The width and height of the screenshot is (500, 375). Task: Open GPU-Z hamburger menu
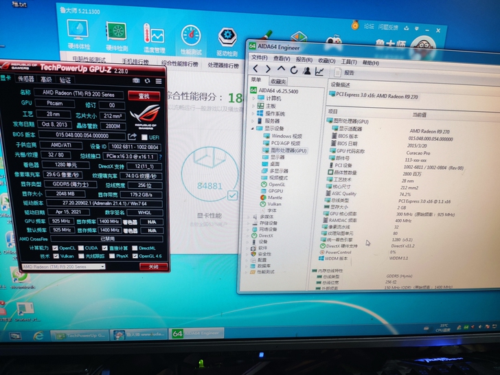[159, 81]
